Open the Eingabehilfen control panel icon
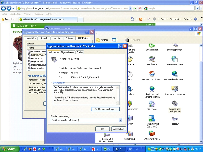The image size is (203, 152). click(x=152, y=47)
